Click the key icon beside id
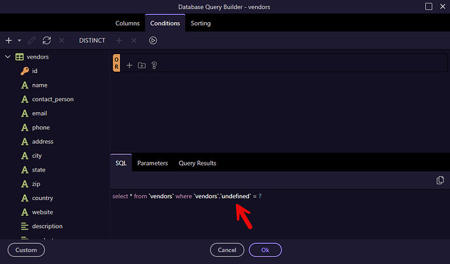Viewport: 450px width, 264px height. (x=25, y=71)
